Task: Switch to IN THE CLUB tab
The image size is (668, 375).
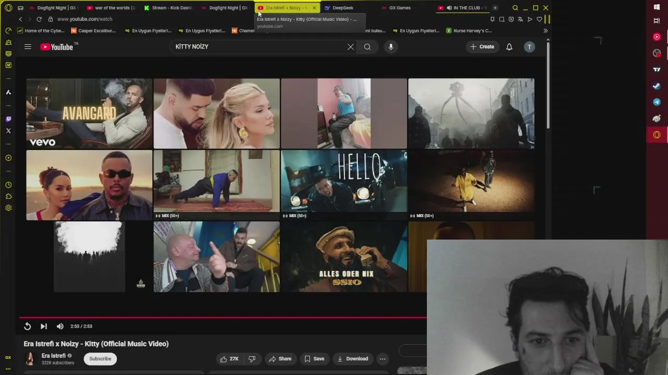Action: [463, 8]
